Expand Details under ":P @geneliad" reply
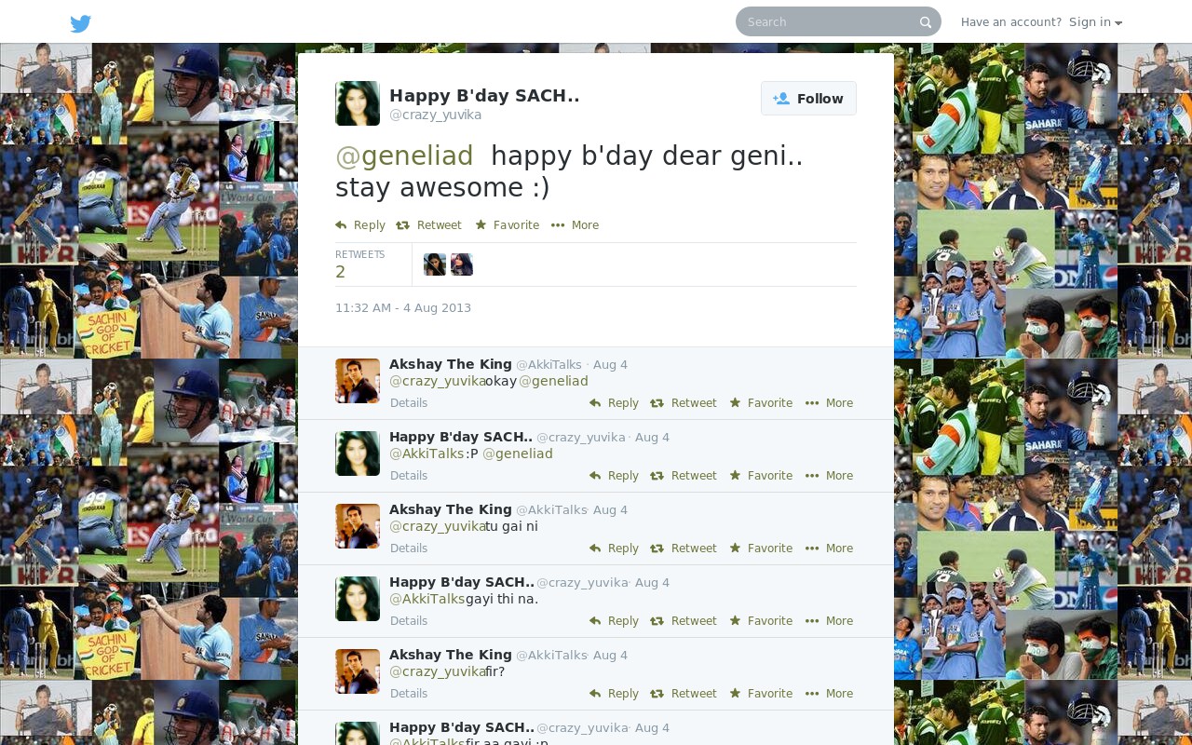 [409, 476]
